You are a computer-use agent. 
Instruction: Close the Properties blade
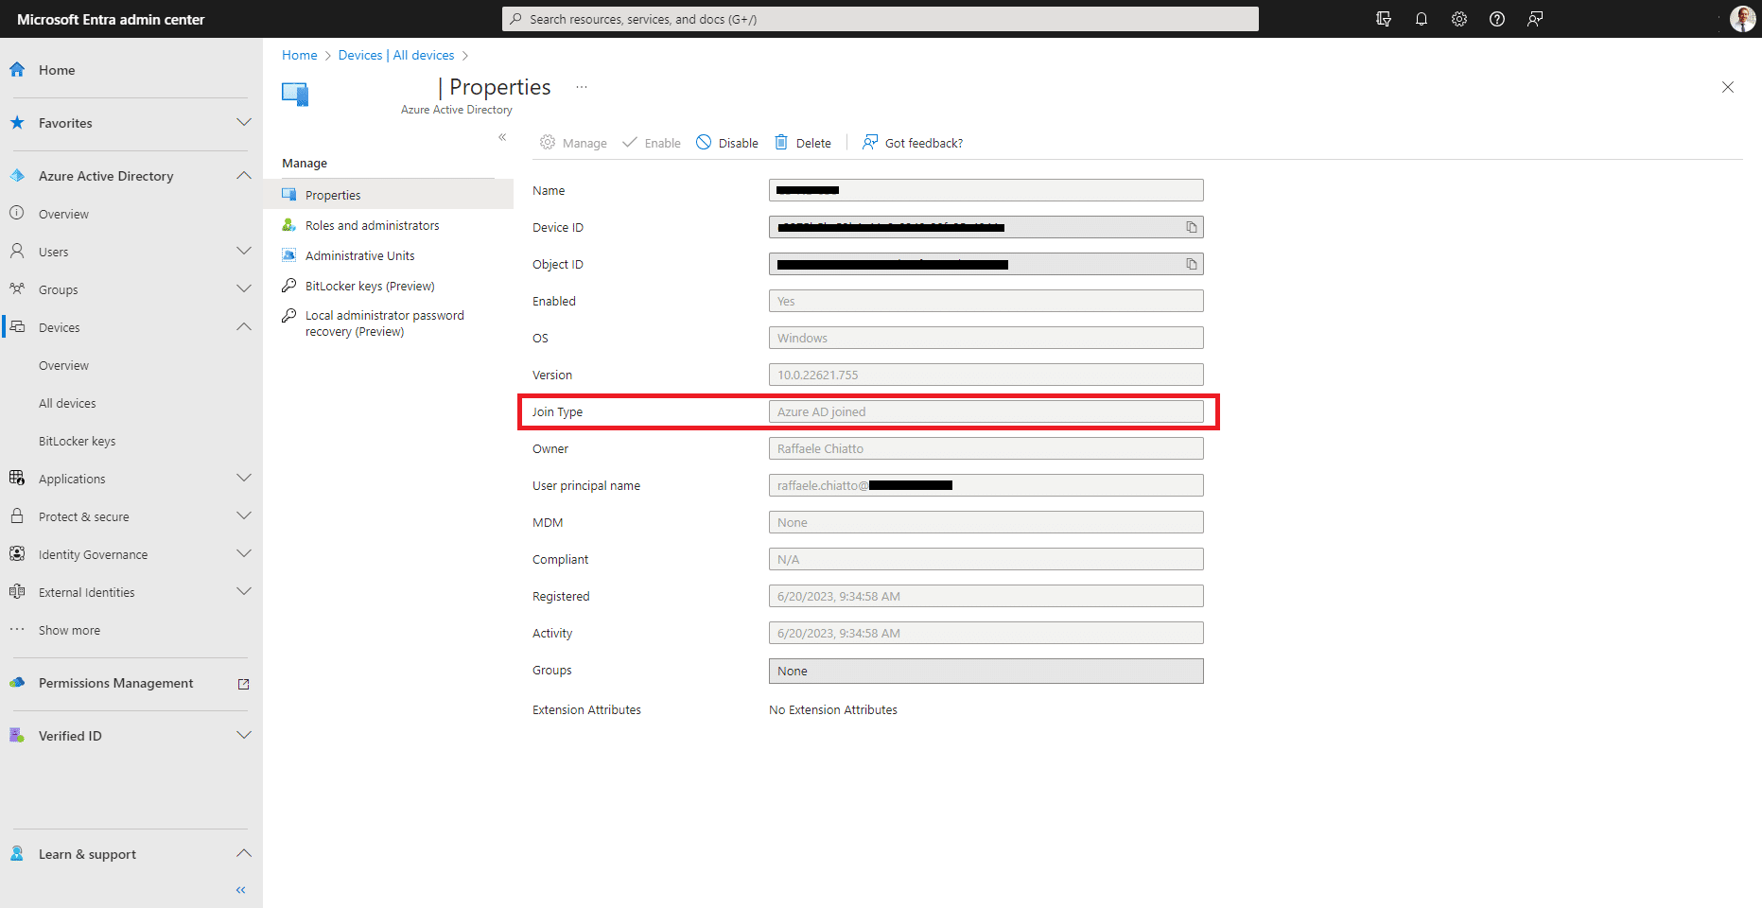1728,87
